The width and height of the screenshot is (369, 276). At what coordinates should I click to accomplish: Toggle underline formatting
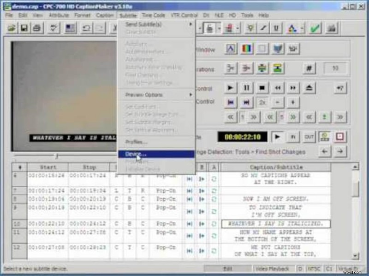coord(276,29)
